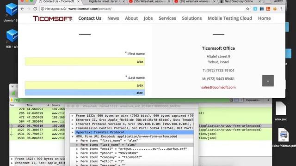
Task: Sort packets by the Time column header
Action: click(38, 105)
